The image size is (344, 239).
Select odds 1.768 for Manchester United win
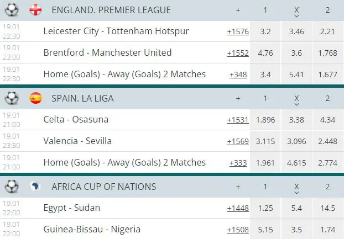click(x=328, y=53)
